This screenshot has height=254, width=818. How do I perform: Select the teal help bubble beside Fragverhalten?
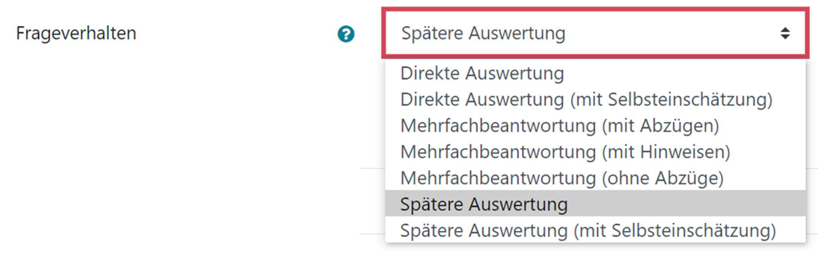[346, 33]
